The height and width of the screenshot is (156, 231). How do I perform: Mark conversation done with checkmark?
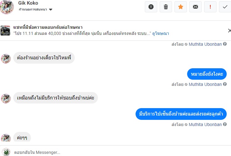[225, 6]
